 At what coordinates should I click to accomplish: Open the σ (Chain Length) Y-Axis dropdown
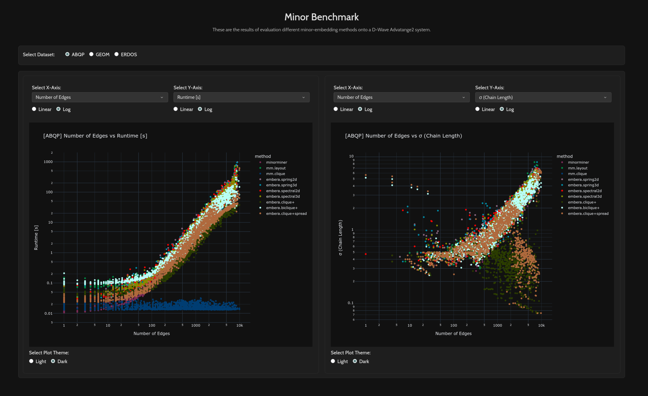[x=543, y=97]
